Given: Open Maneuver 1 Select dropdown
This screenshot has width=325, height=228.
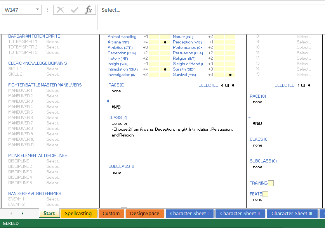Looking at the screenshot, I should (x=54, y=90).
